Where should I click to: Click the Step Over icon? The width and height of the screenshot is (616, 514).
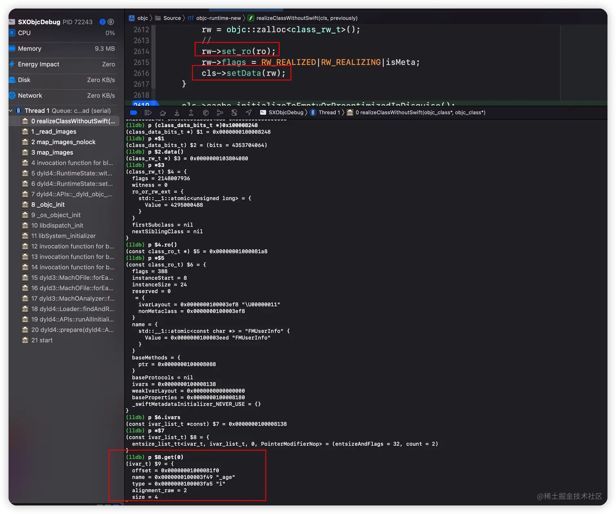[x=163, y=113]
